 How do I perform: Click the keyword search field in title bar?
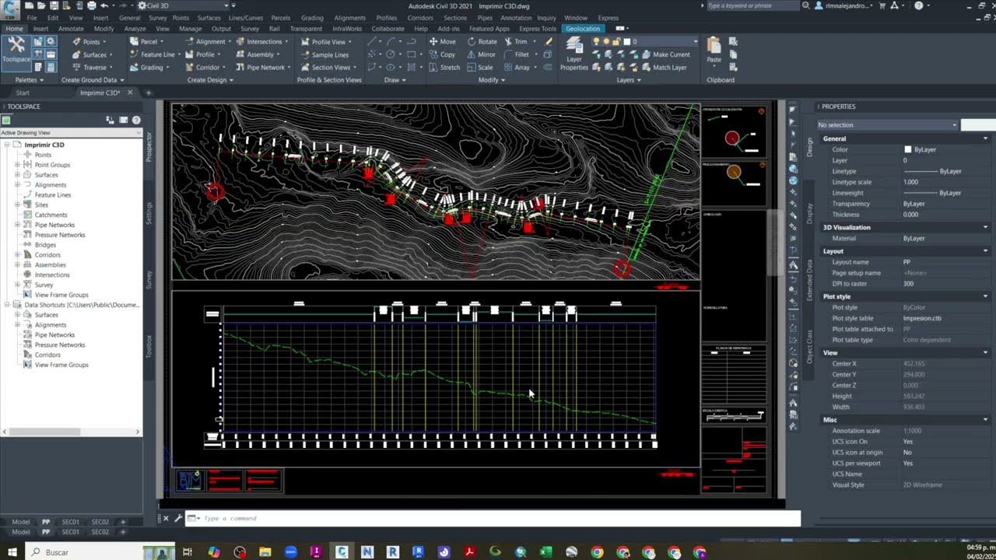(x=752, y=5)
